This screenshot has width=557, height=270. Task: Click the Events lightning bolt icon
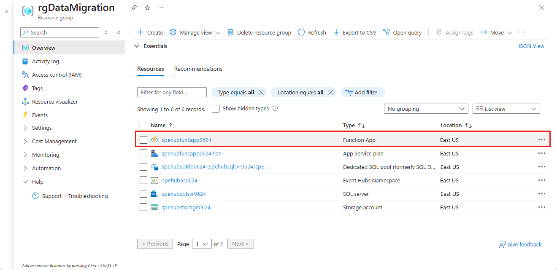[x=25, y=115]
